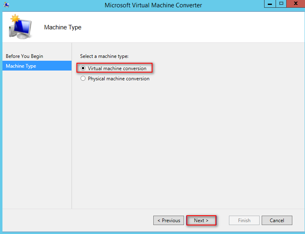
Task: Maximize the Converter window
Action: 281,4
